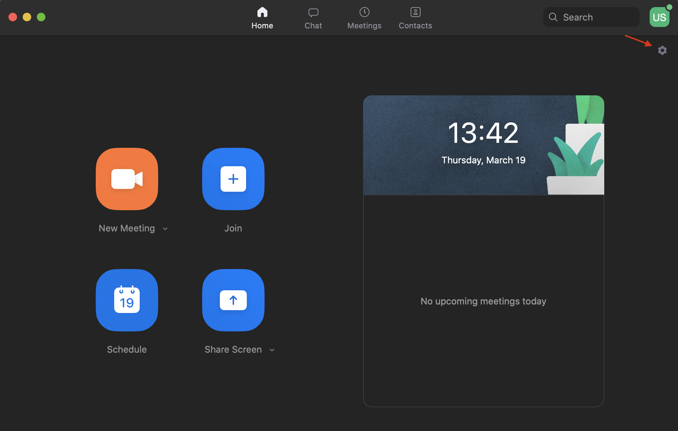Switch to the Chat tab

(x=313, y=18)
